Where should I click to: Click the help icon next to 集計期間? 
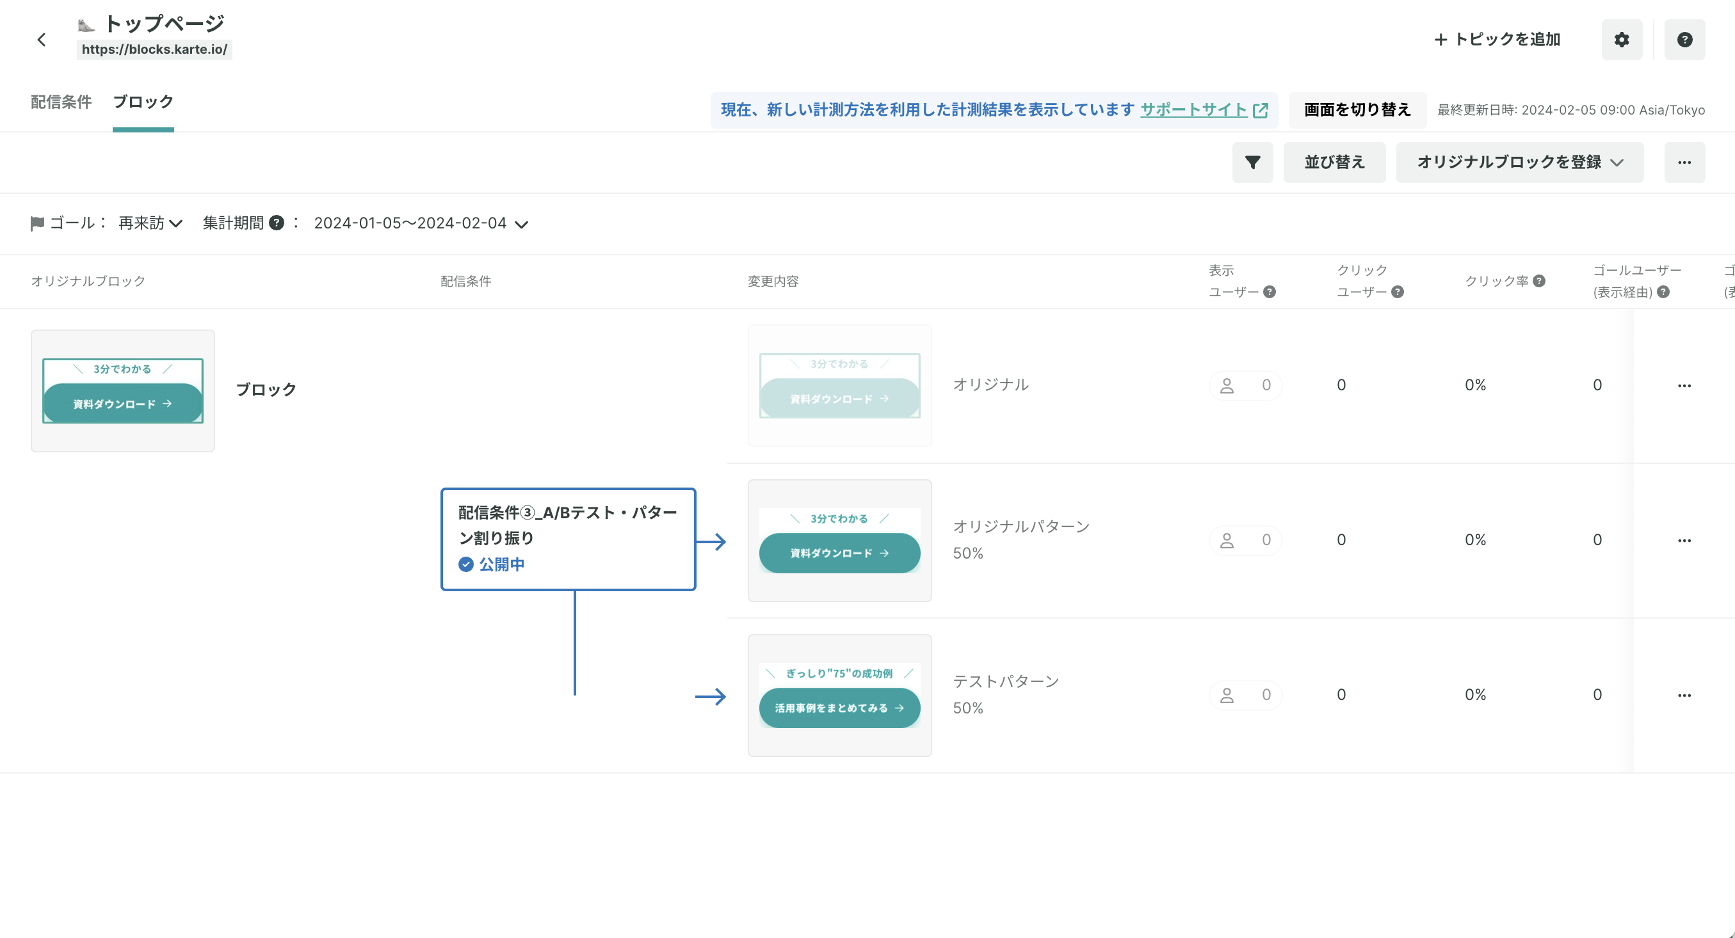coord(276,223)
